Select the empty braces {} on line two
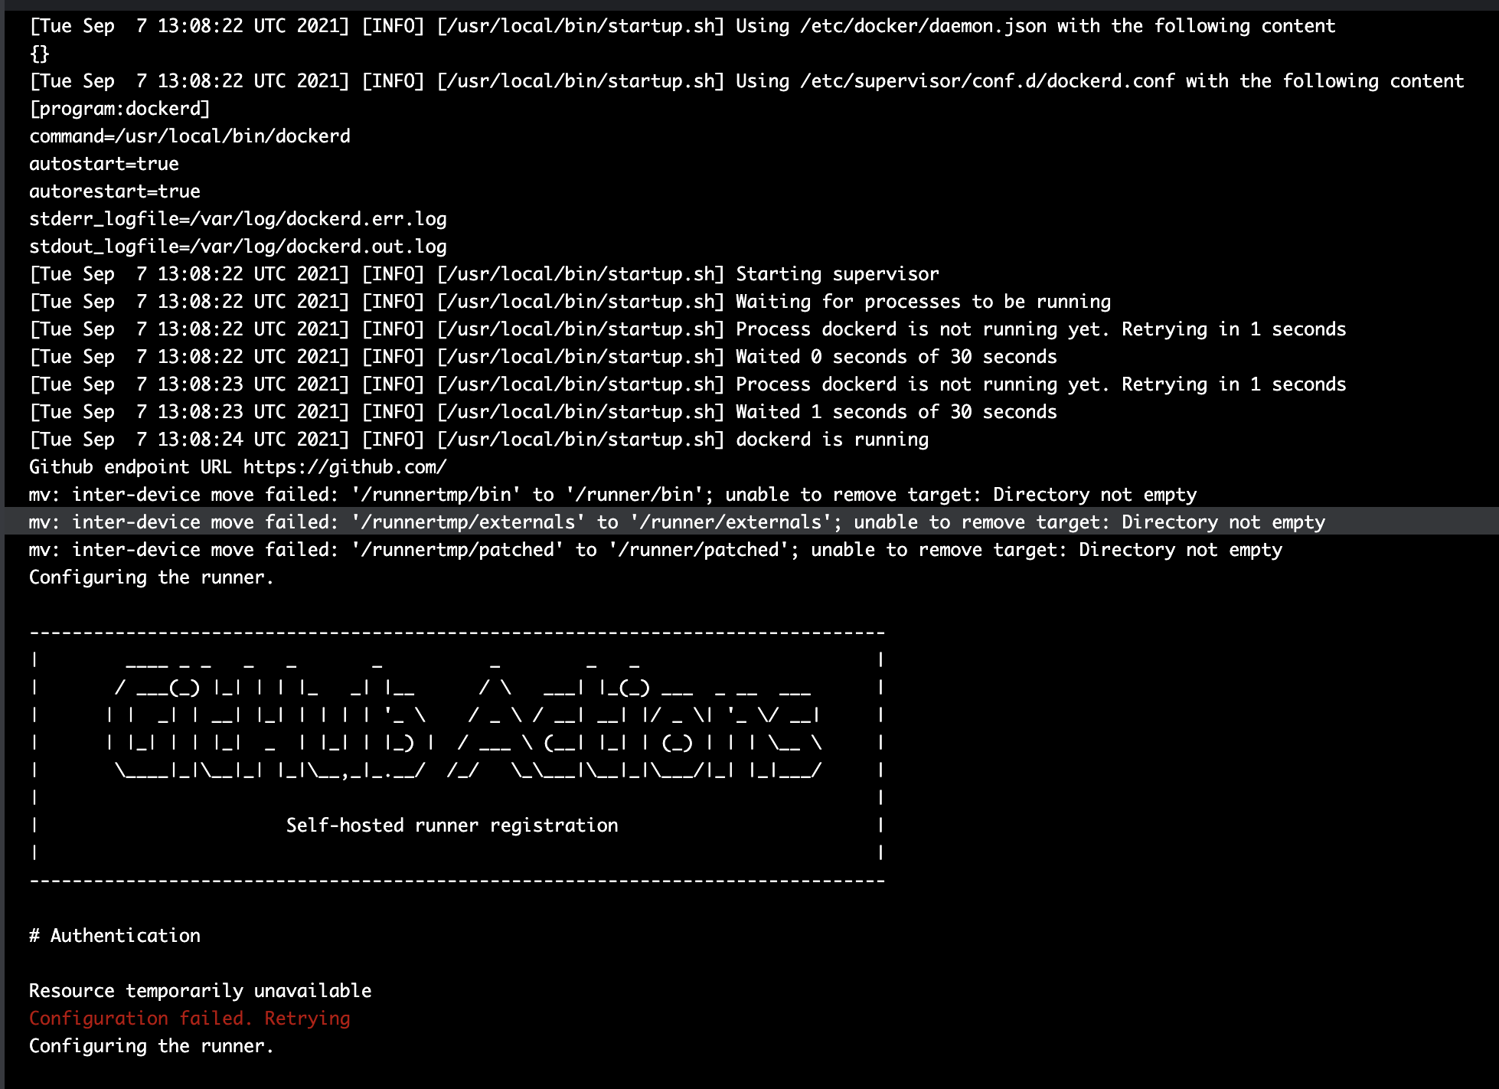This screenshot has width=1499, height=1089. click(x=41, y=53)
